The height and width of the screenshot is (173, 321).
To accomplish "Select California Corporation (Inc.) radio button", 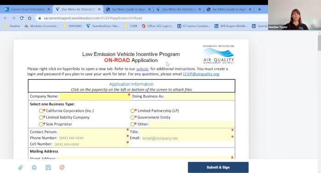I will pyautogui.click(x=41, y=111).
